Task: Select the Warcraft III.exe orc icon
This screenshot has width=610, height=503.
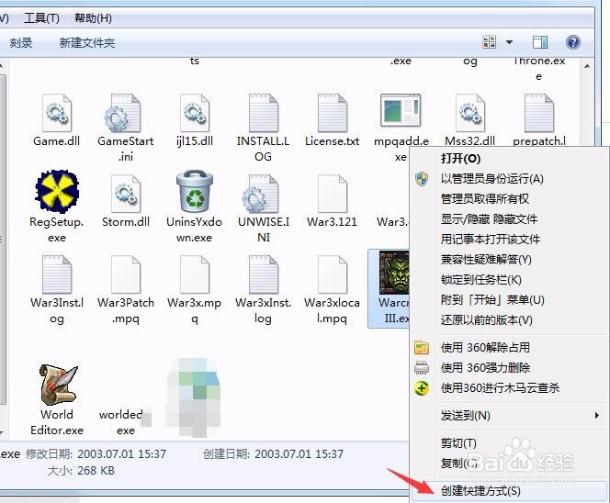Action: coord(394,273)
